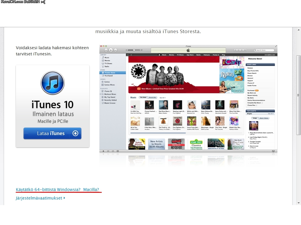Select iTunes Store in the sidebar
Viewport: 301px width, 225px height.
110,73
